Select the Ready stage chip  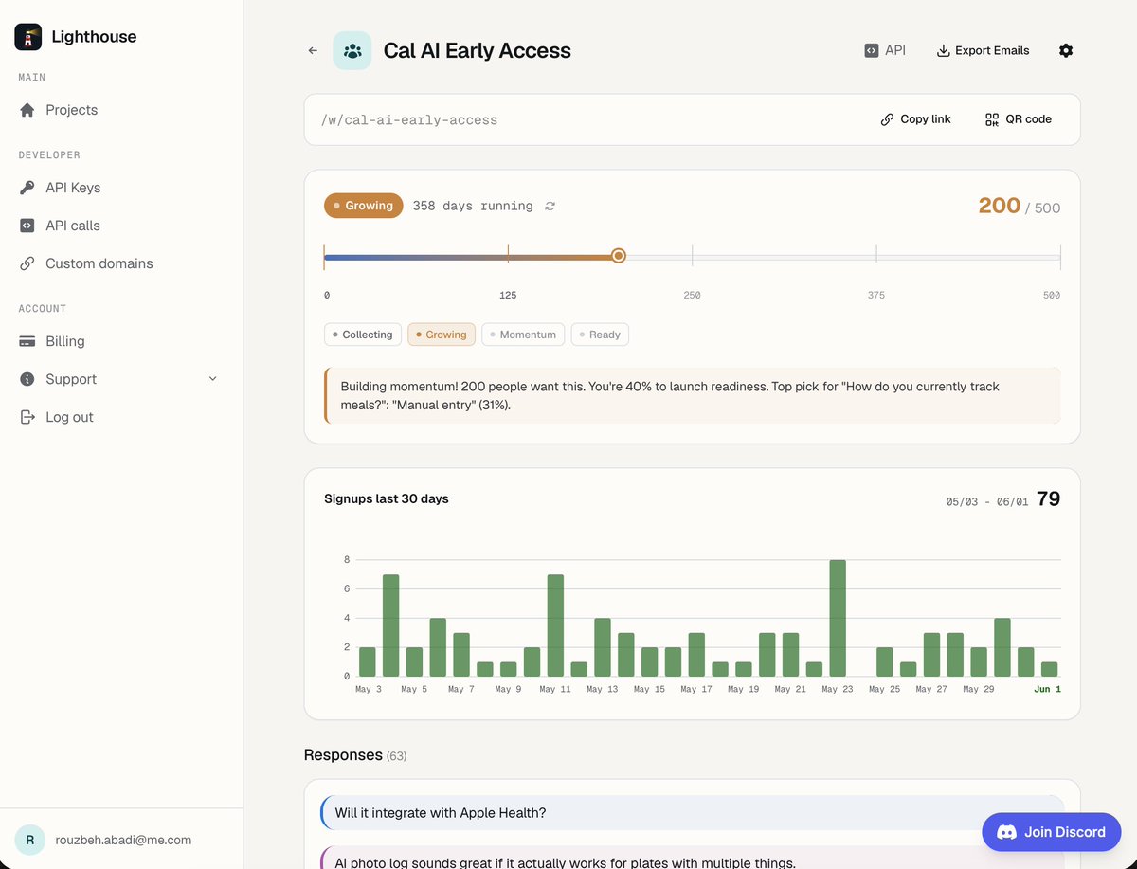pos(600,335)
